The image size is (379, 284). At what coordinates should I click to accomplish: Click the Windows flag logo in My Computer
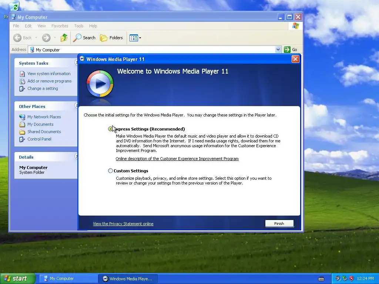coord(295,26)
